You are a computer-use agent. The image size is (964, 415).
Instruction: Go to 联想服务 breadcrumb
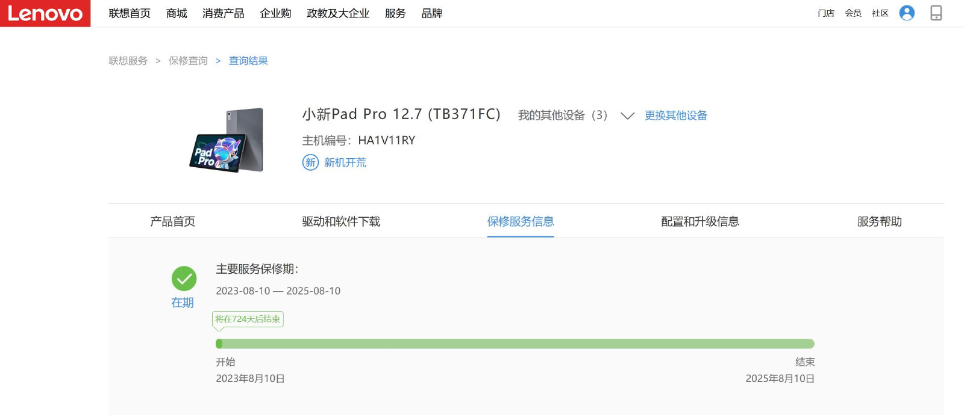[x=128, y=61]
